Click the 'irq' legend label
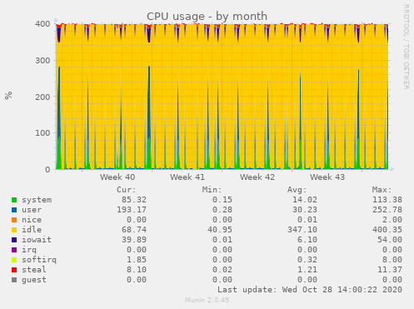The width and height of the screenshot is (414, 309). [x=29, y=250]
